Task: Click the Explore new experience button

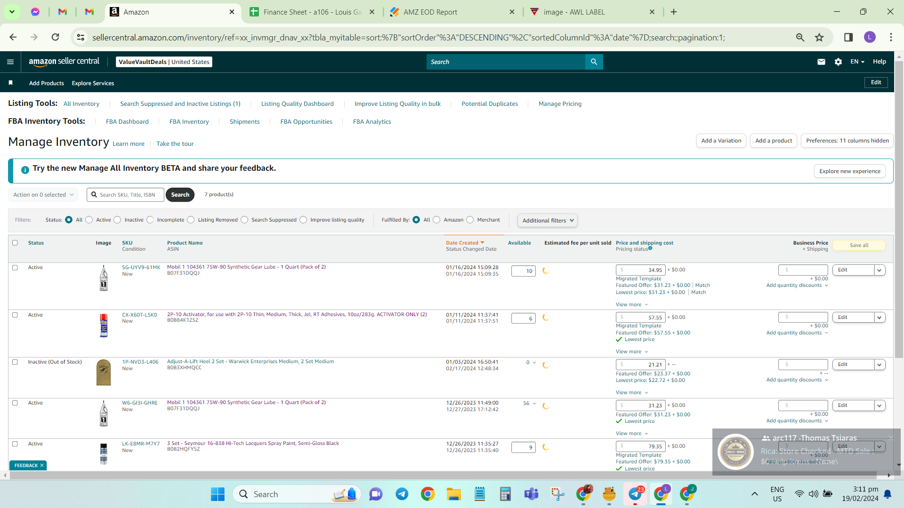Action: tap(849, 171)
